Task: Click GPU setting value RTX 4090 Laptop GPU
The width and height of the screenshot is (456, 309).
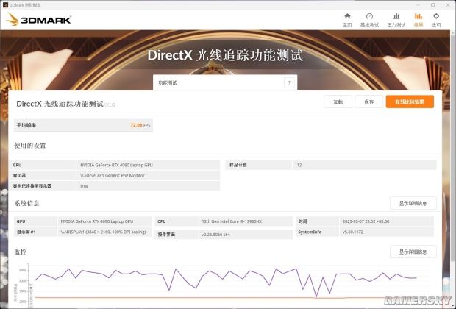Action: (116, 165)
